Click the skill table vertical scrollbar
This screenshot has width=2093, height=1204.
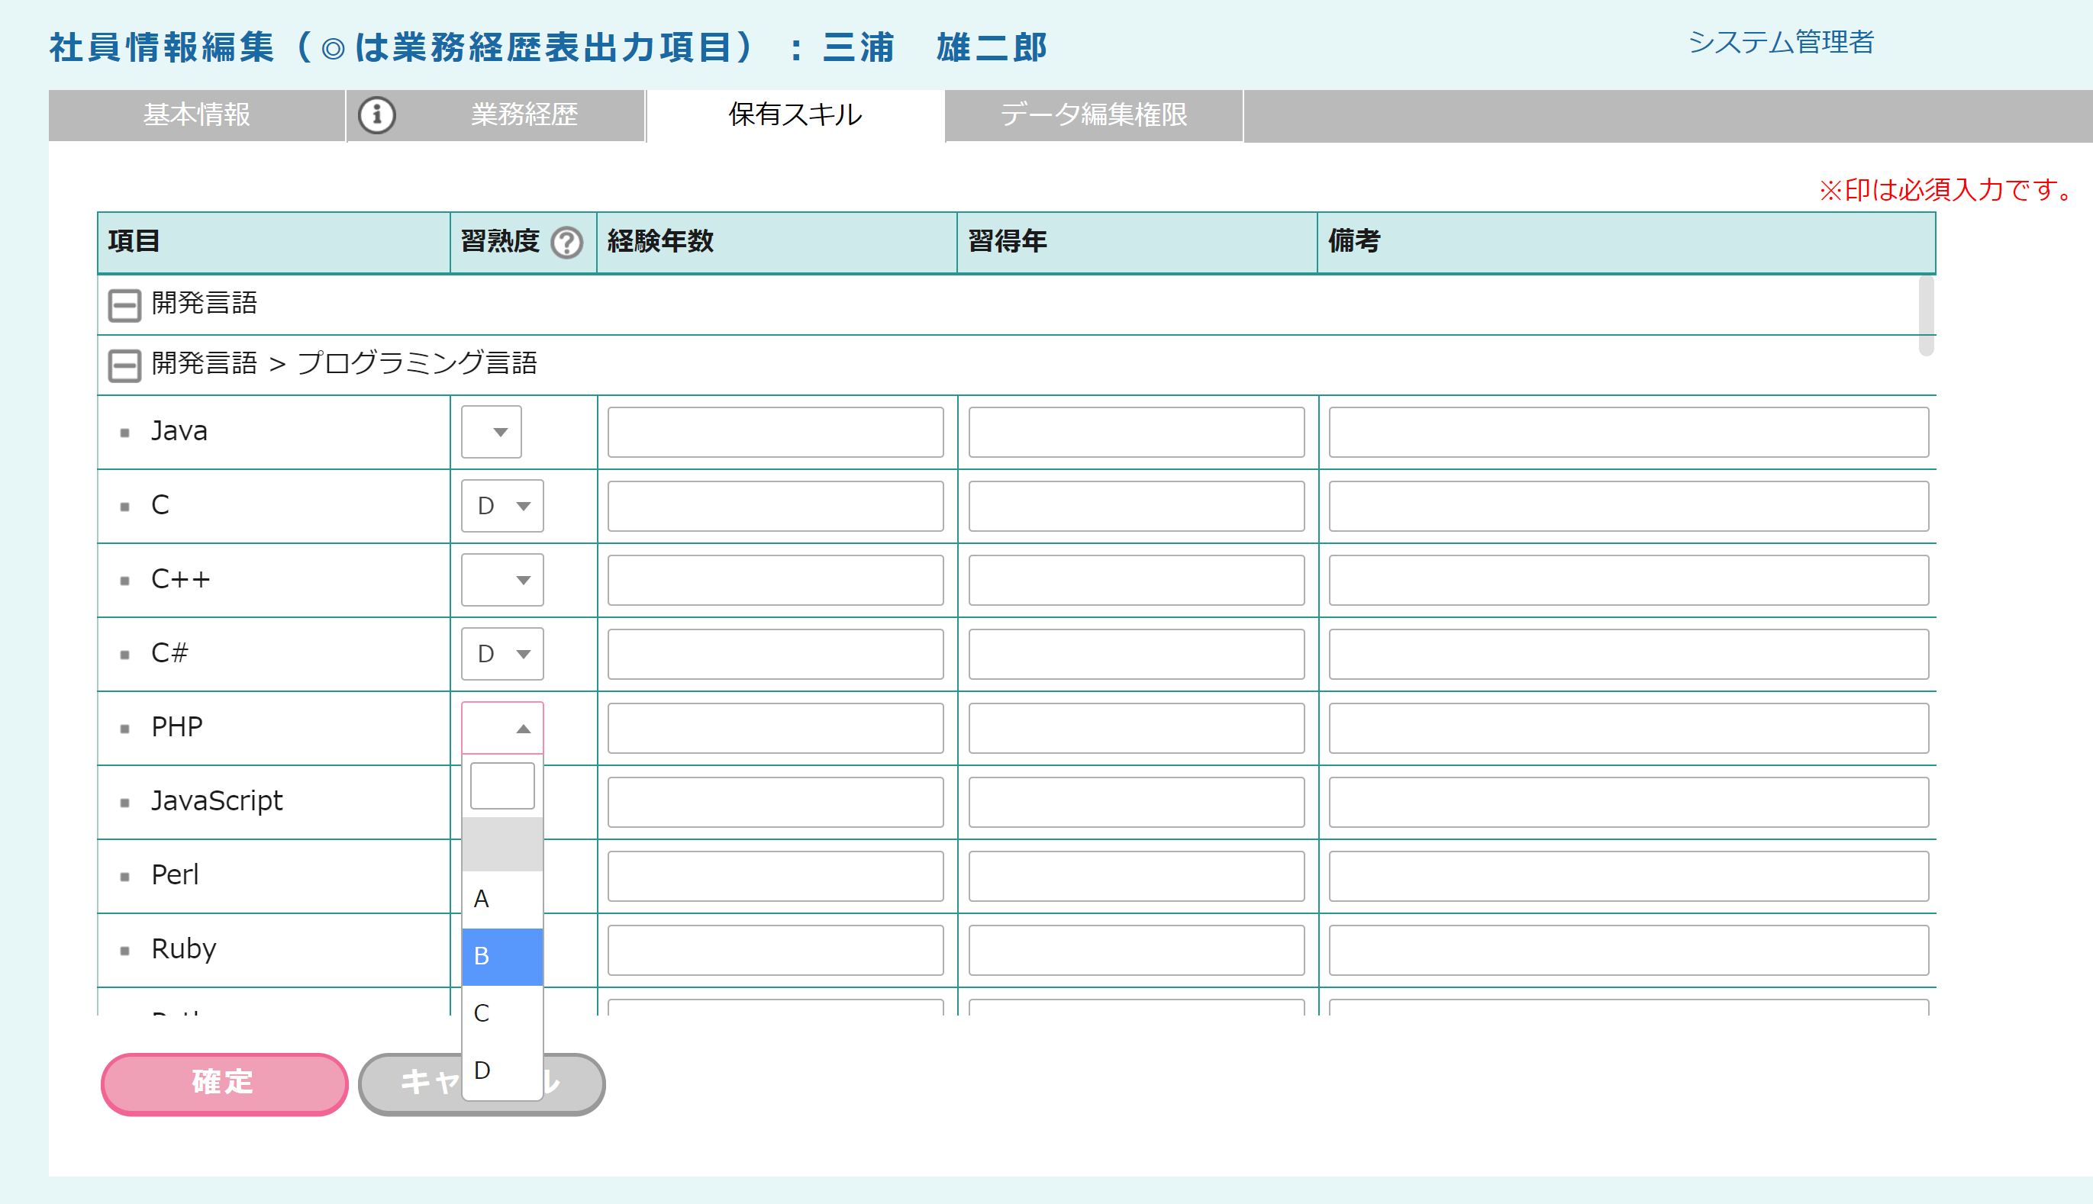click(1926, 316)
